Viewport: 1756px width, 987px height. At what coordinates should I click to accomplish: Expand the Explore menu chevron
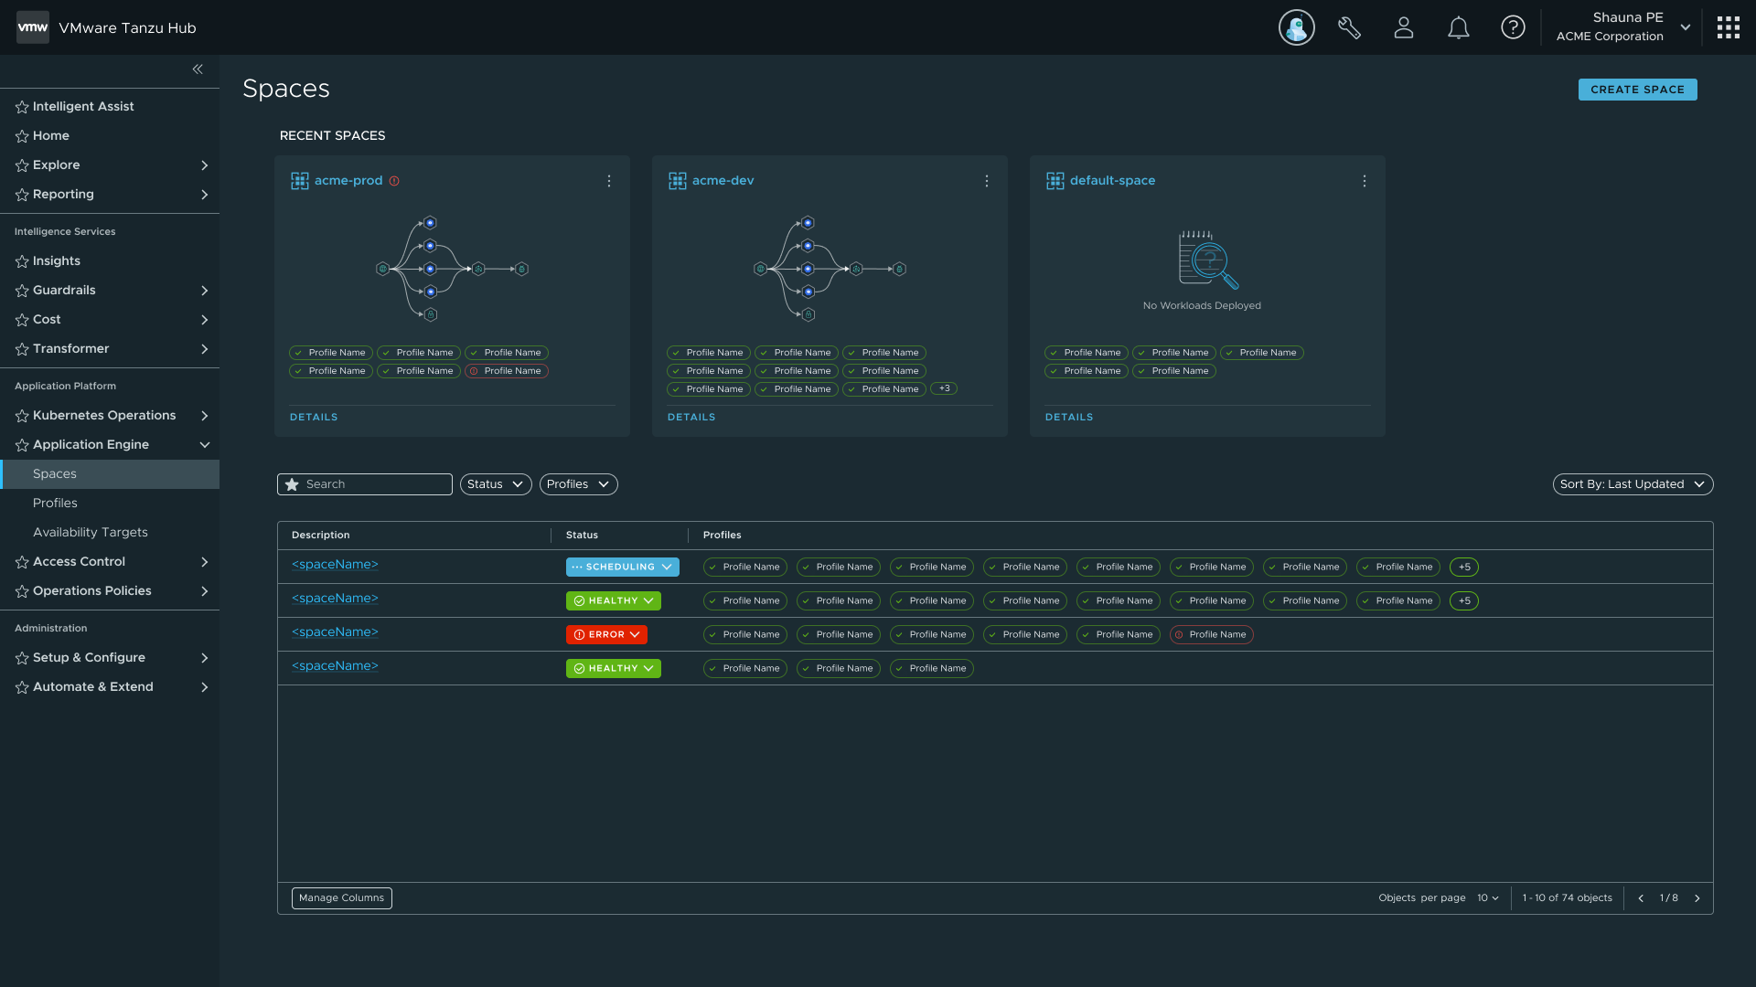(x=205, y=165)
